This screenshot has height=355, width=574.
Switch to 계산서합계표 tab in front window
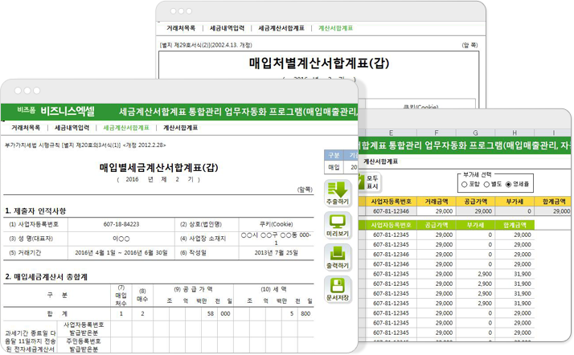[x=181, y=128]
